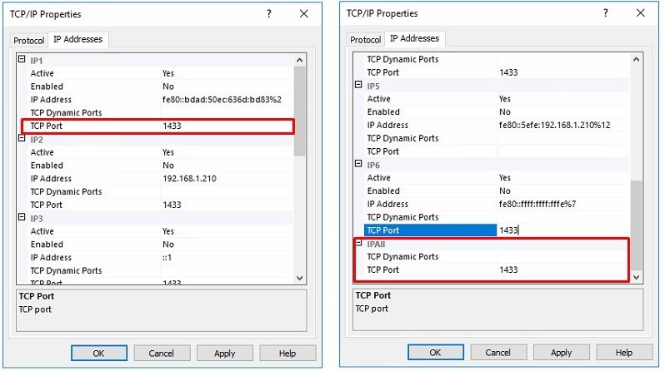Click the IPAll TCP Port 1433 field
The width and height of the screenshot is (665, 371).
[564, 270]
